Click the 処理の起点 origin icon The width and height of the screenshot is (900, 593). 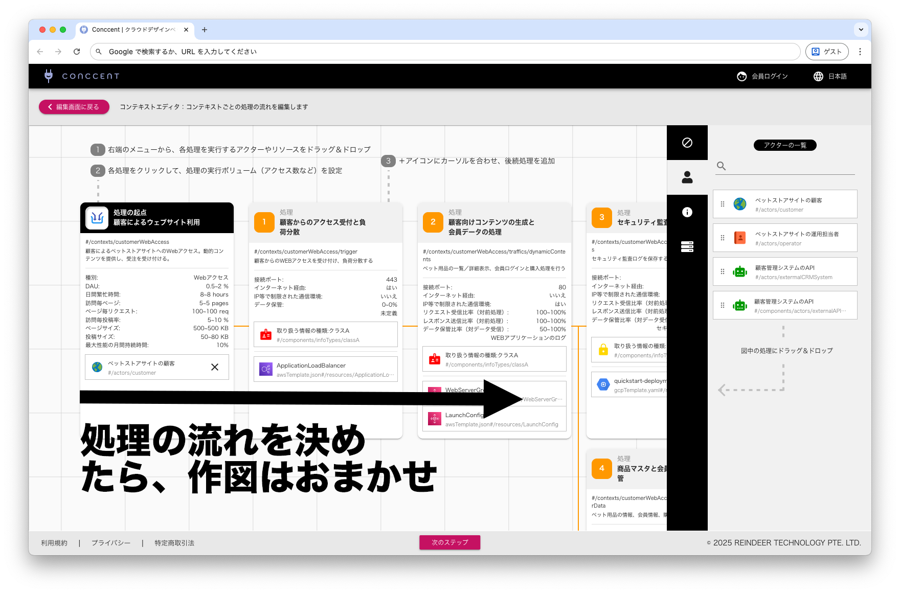pos(97,217)
